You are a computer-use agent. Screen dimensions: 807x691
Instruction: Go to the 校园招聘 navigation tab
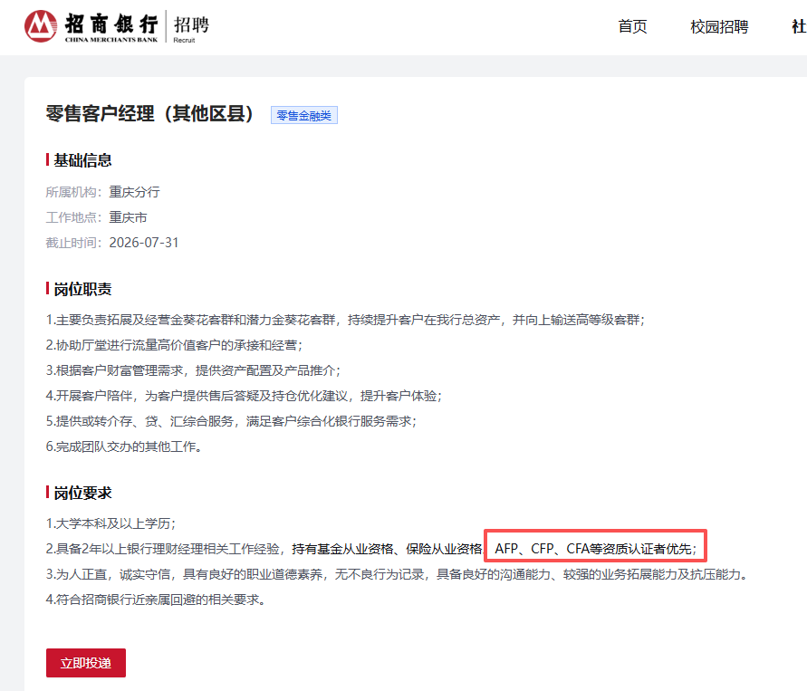pos(719,26)
